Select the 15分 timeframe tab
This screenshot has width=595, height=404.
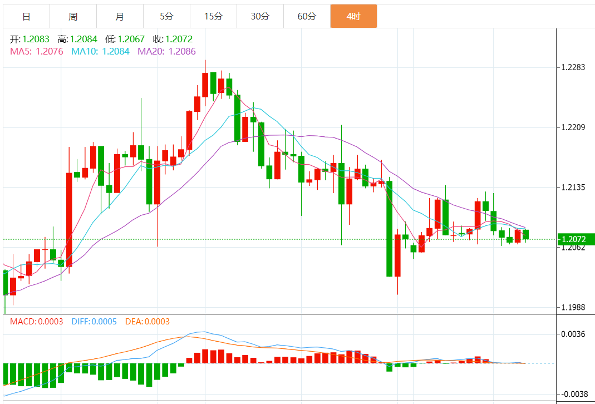pyautogui.click(x=213, y=16)
